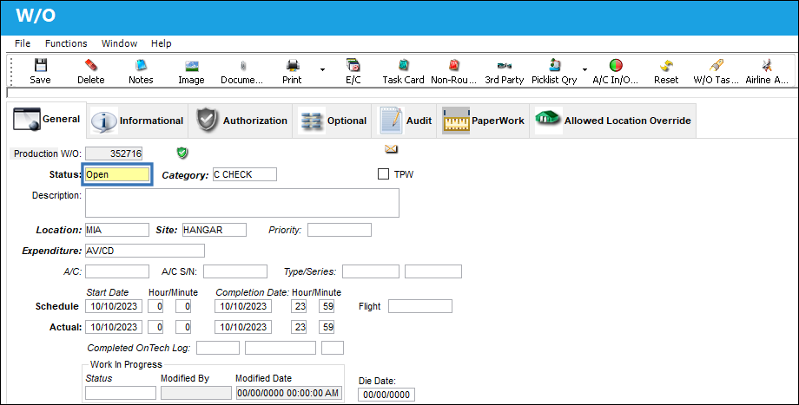Click the A/C In/Out icon

(616, 65)
